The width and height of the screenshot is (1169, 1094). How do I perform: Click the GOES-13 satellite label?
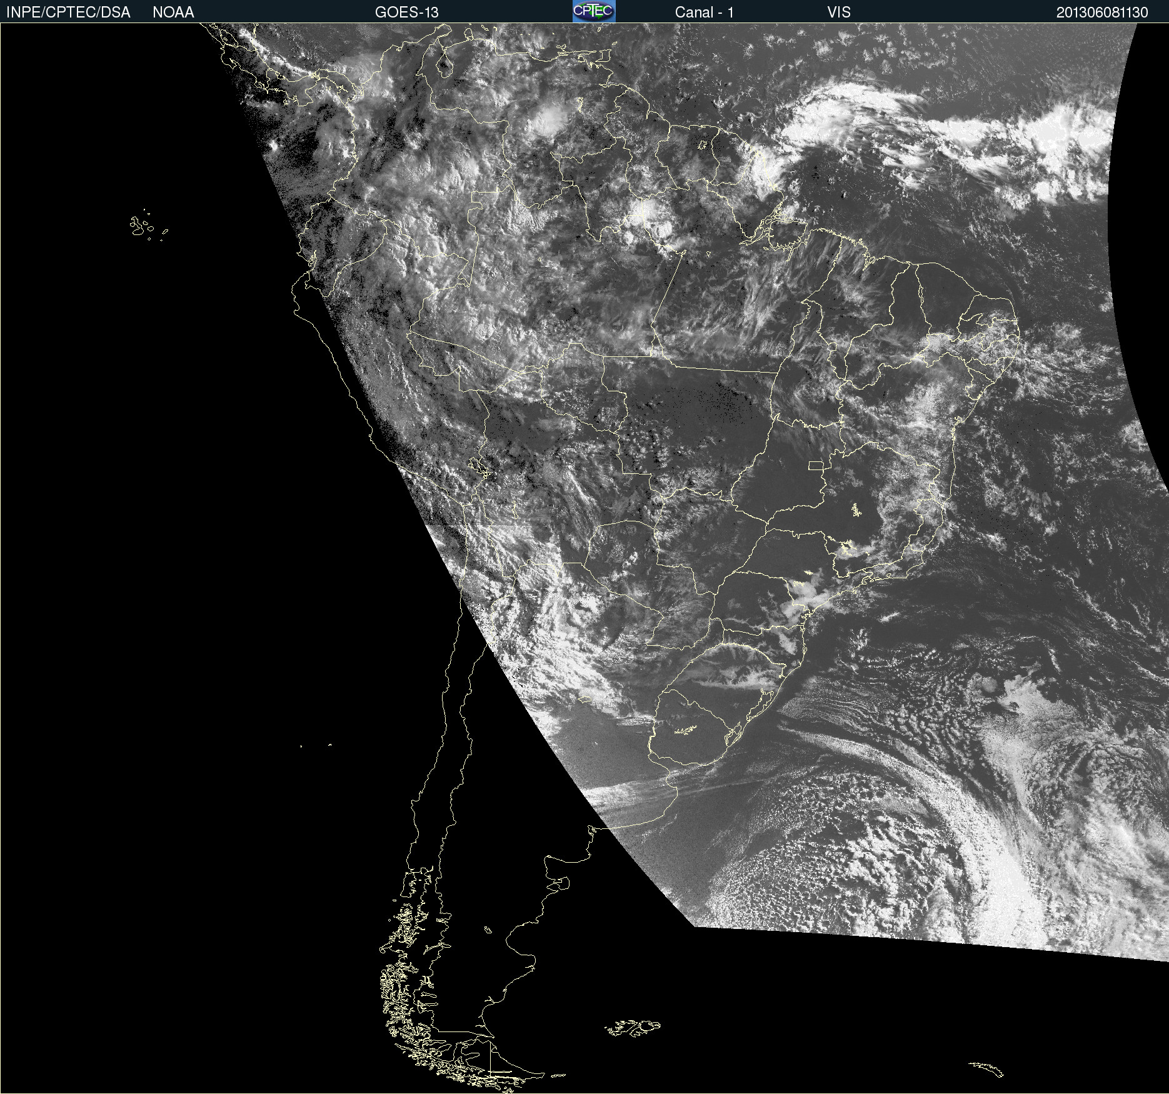point(407,13)
